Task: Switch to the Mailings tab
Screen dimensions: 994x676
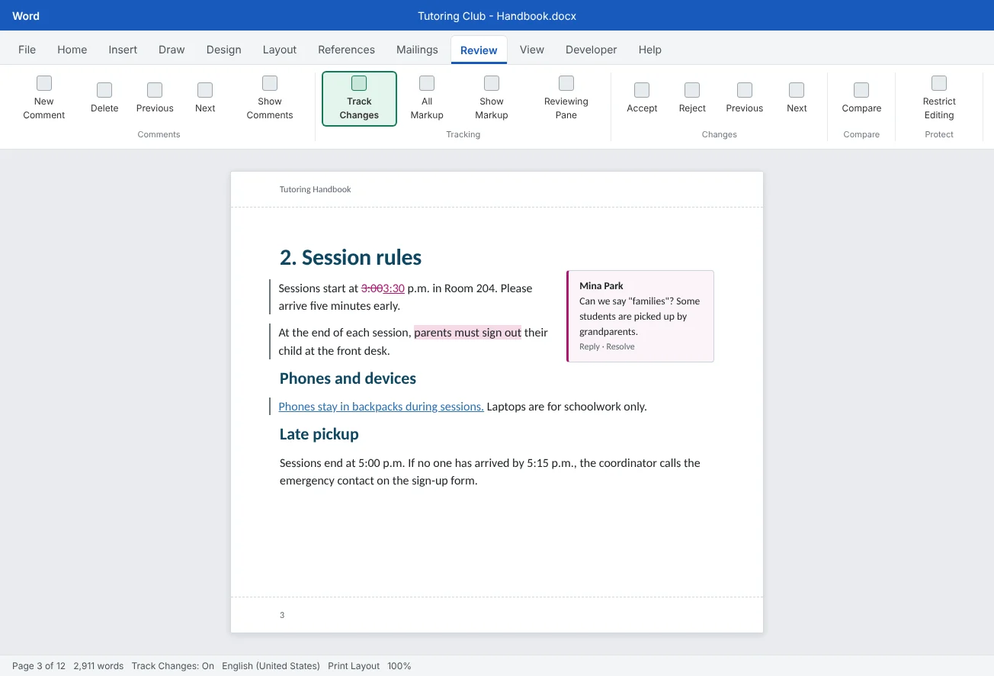Action: (417, 50)
